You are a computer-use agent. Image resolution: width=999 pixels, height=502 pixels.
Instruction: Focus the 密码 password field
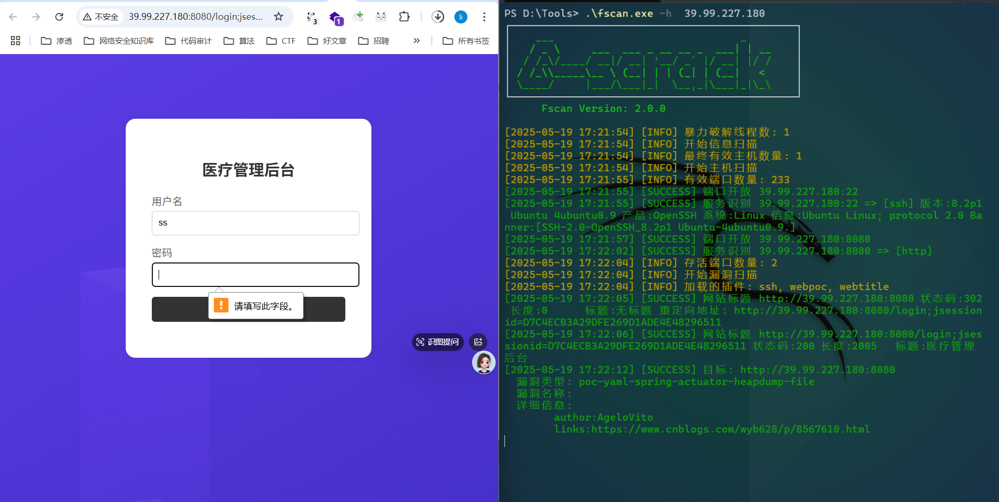click(256, 274)
